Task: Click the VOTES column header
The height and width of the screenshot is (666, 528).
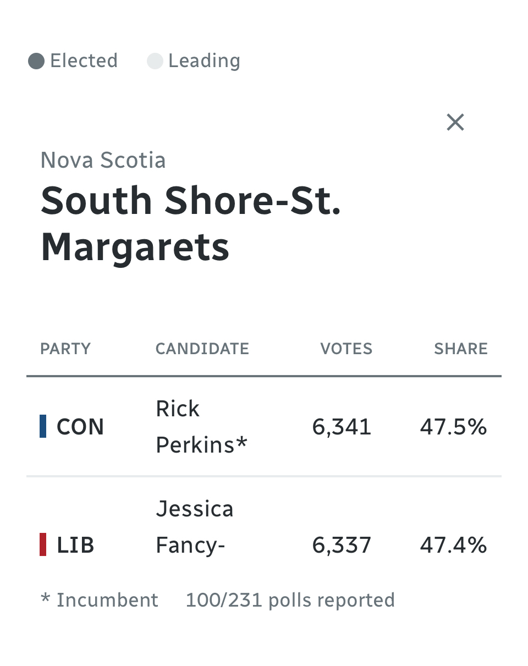Action: click(x=346, y=349)
